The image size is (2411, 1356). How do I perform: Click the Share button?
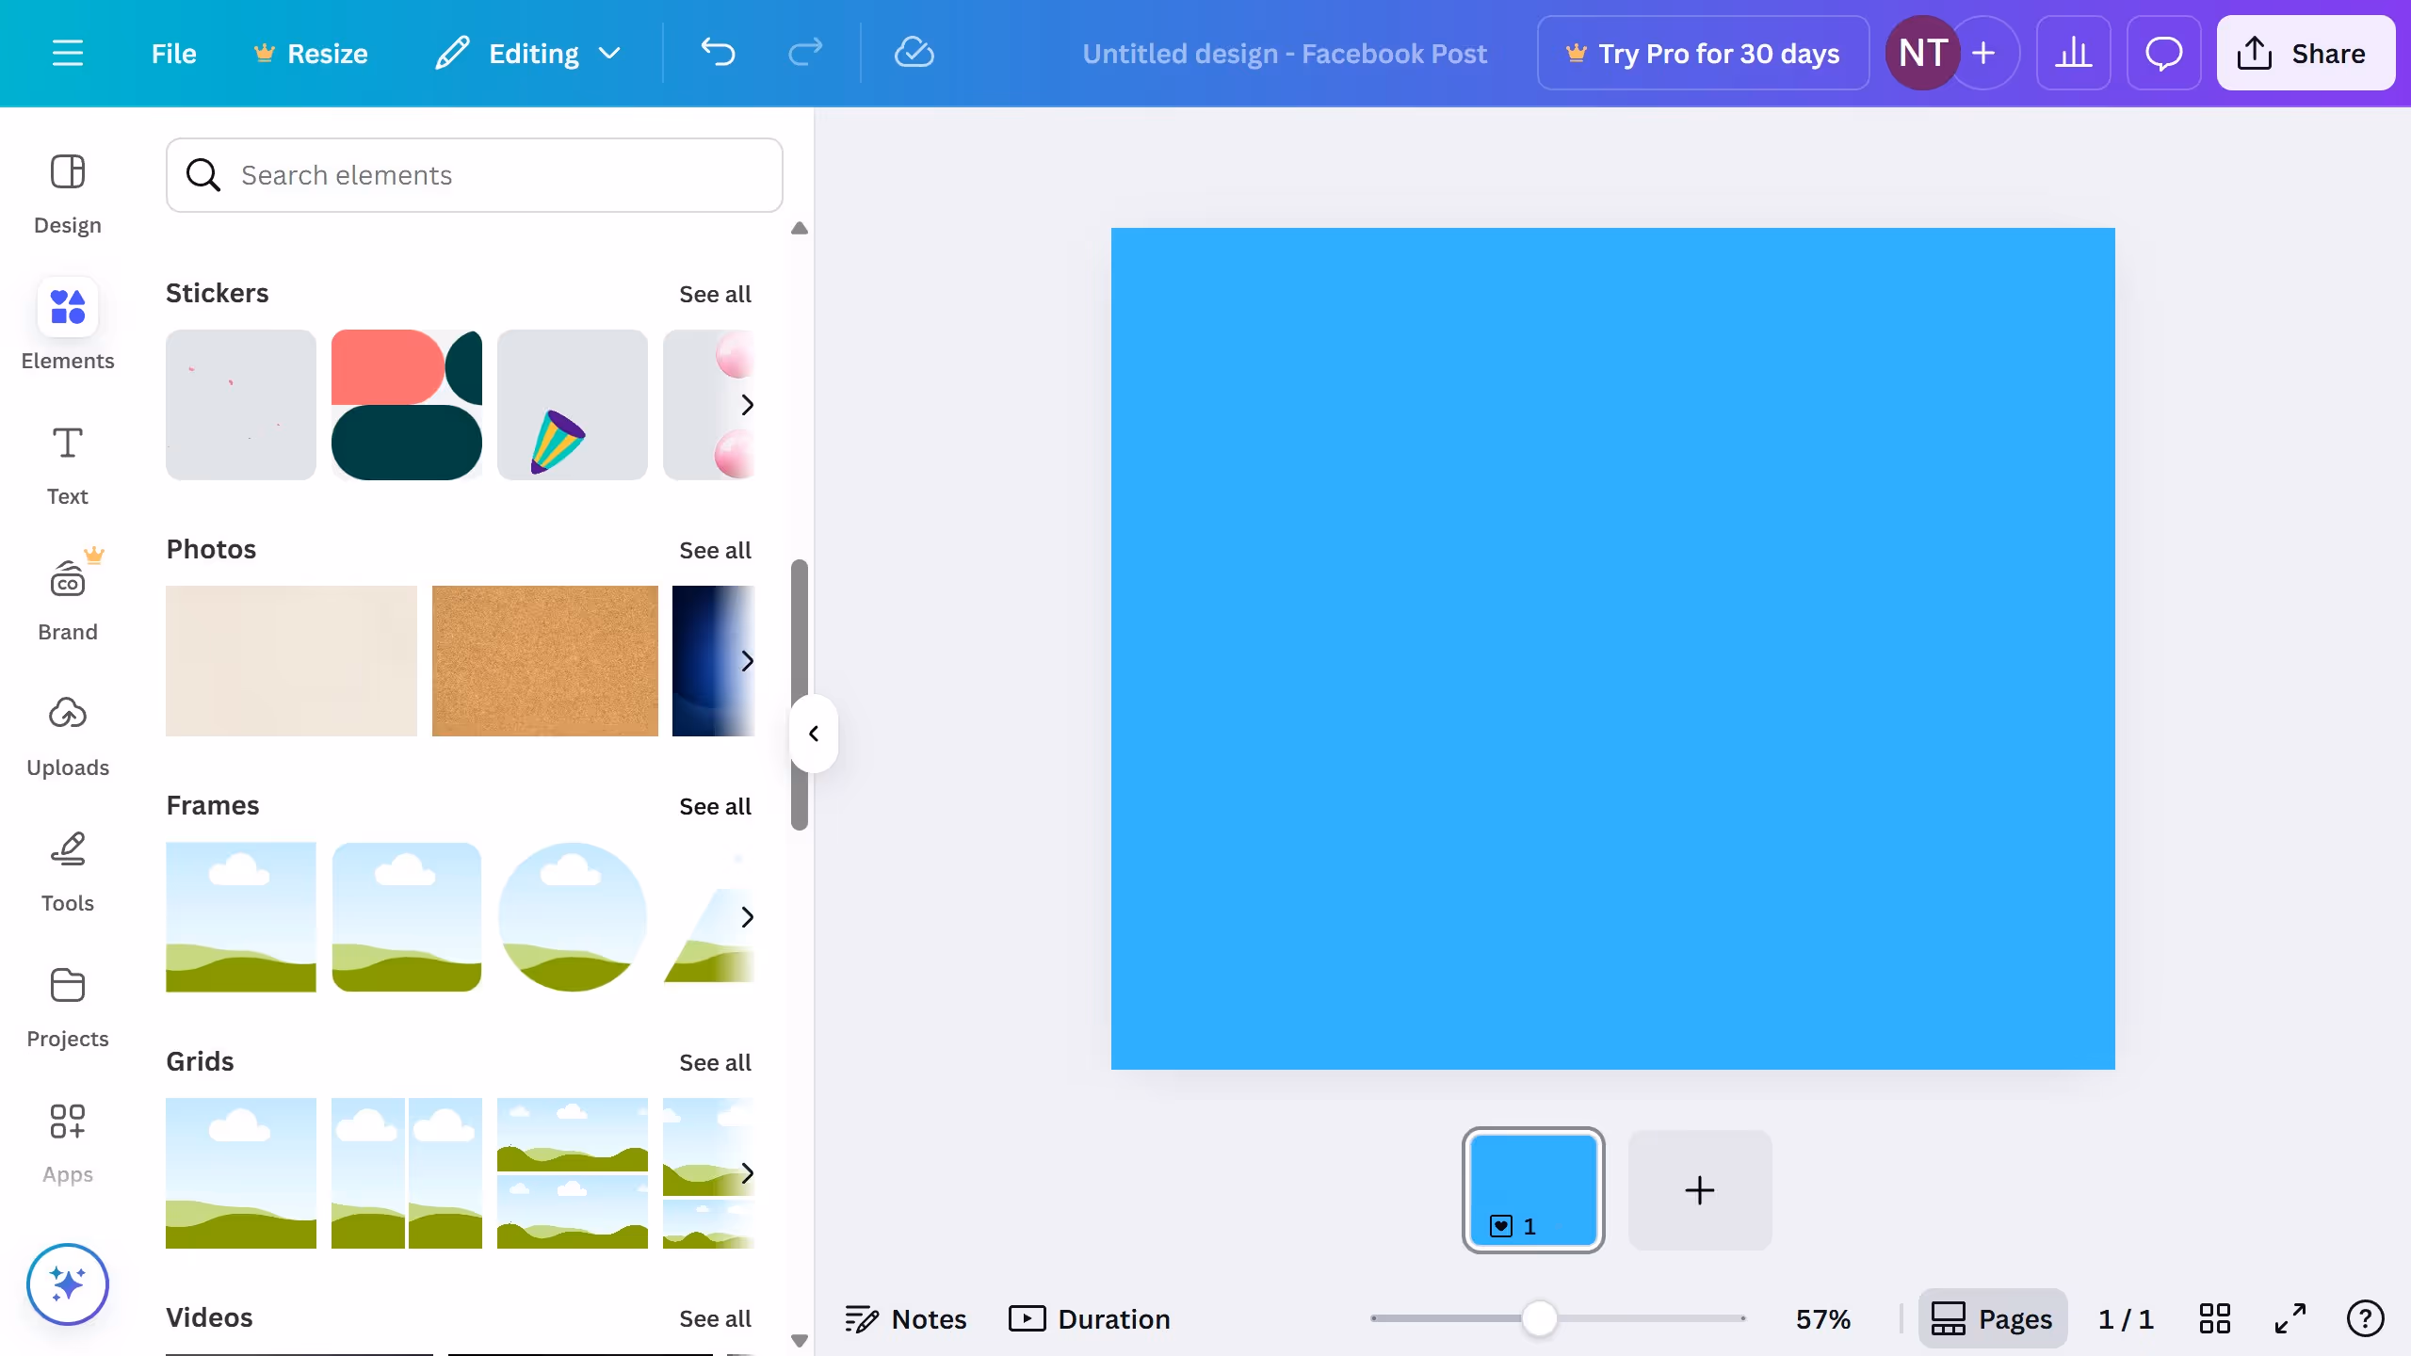point(2305,54)
